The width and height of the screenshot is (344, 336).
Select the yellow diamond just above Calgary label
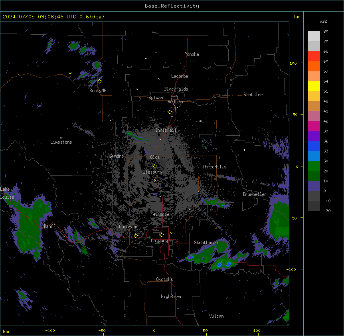pos(162,235)
